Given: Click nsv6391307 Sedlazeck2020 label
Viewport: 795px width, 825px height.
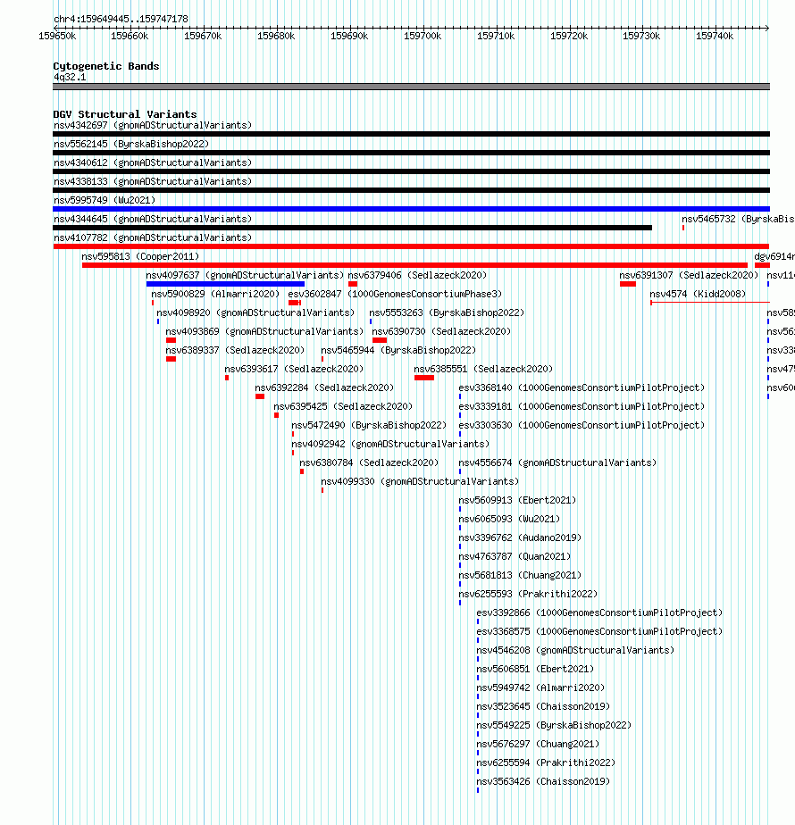Looking at the screenshot, I should pyautogui.click(x=689, y=275).
